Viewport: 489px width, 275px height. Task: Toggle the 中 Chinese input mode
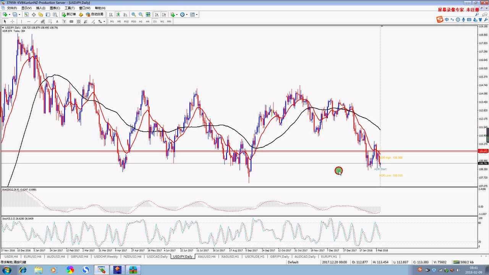point(447,20)
